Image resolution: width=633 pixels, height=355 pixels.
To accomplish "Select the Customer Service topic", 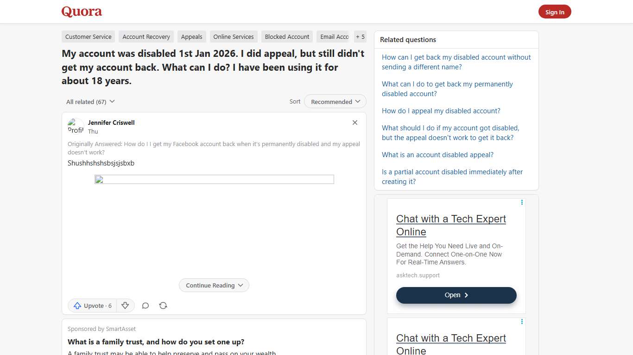I will click(x=88, y=37).
